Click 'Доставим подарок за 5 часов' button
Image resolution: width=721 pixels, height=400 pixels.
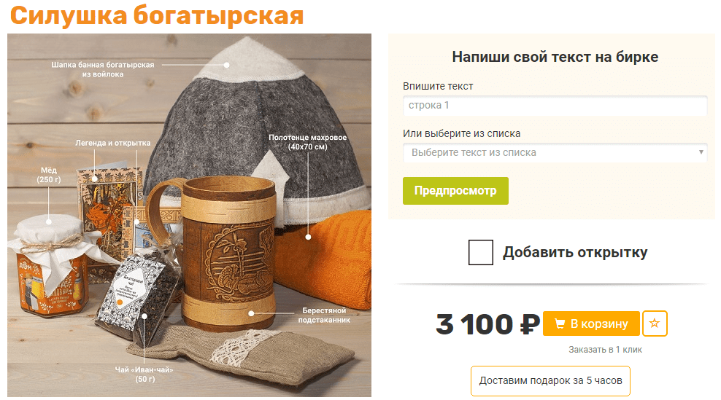pos(550,381)
